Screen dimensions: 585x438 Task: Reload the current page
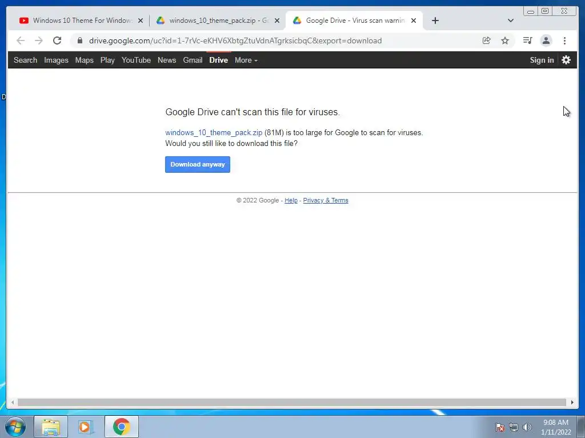57,40
